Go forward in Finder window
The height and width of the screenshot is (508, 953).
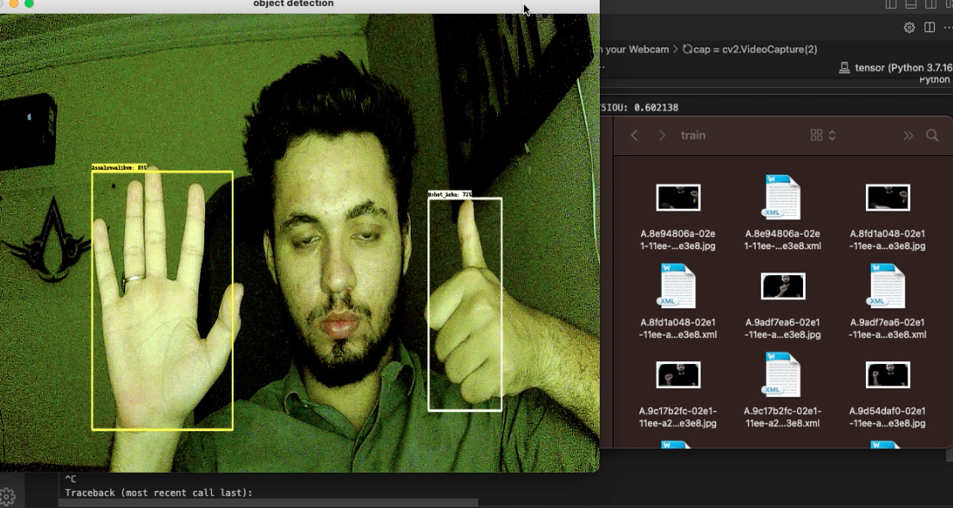[x=662, y=135]
